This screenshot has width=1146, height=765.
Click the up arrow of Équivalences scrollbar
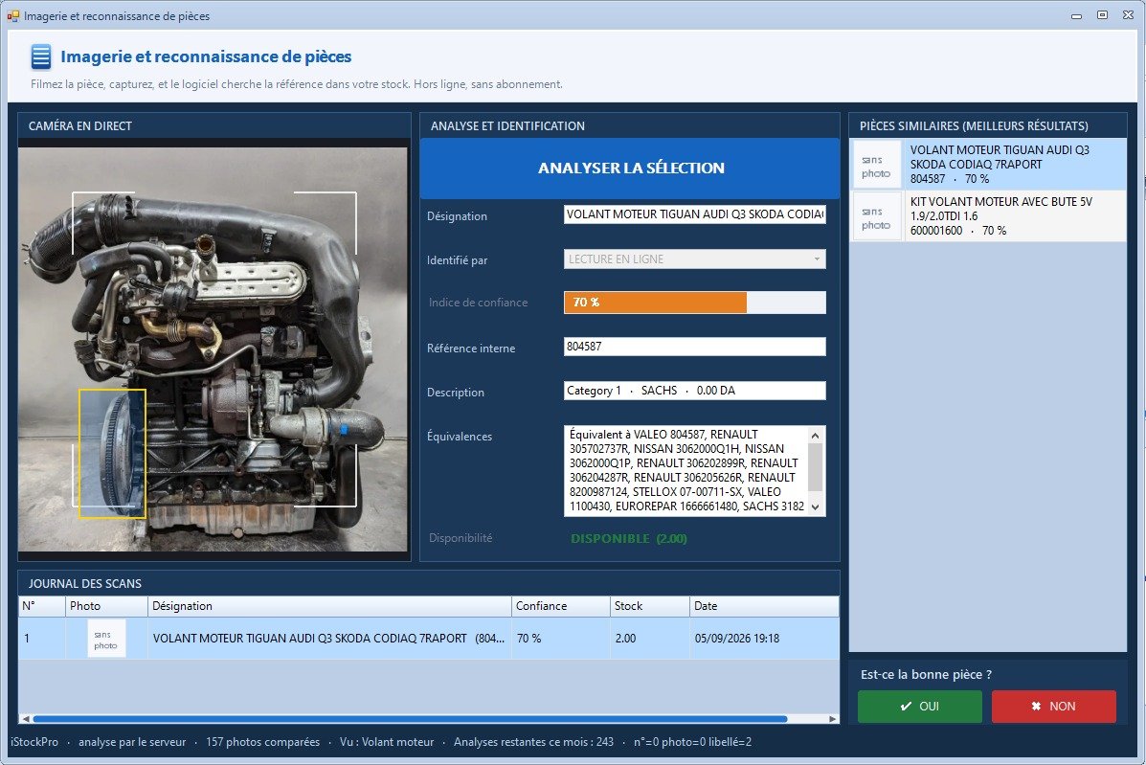click(816, 436)
